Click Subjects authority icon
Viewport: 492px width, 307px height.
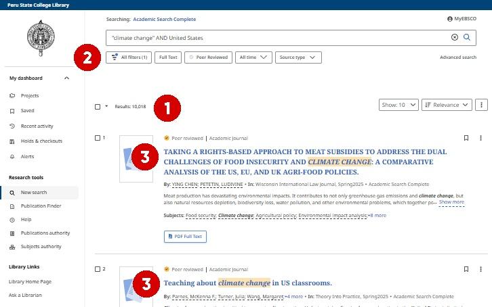(12, 247)
